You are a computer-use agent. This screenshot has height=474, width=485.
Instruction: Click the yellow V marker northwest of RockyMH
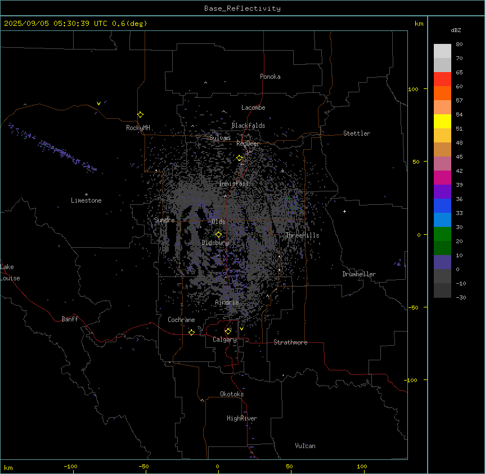pos(98,104)
